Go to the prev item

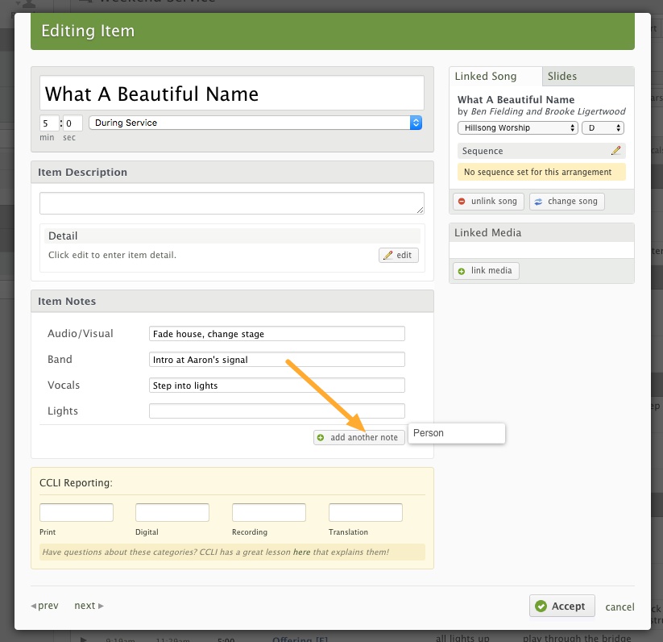click(x=44, y=606)
